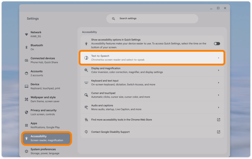Toggle Show accessibility options in Quick Settings
The image size is (252, 159).
coord(217,43)
